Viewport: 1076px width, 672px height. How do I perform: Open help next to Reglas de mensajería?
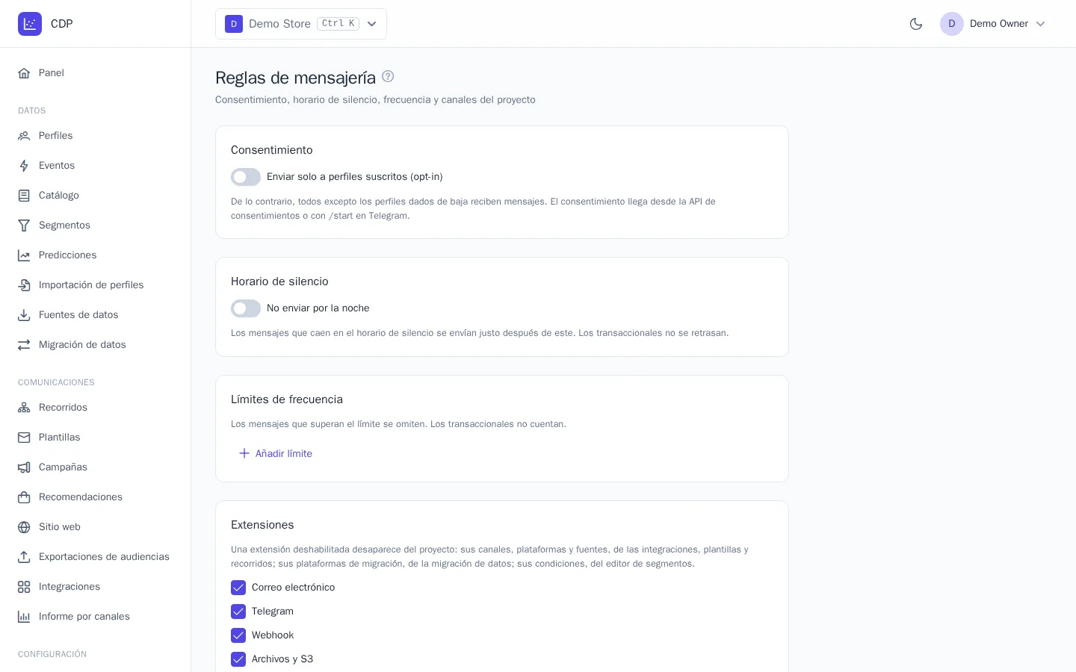pos(388,76)
